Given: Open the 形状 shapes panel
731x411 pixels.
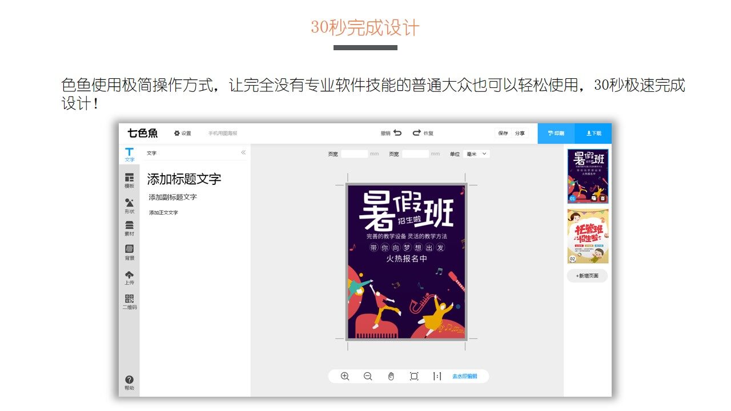Looking at the screenshot, I should (x=130, y=205).
